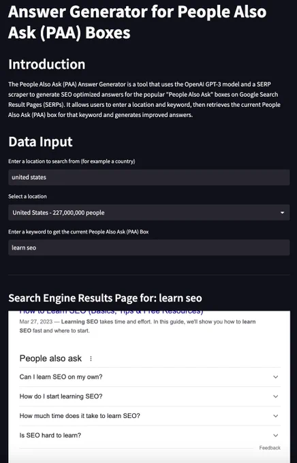The image size is (297, 463).
Task: Click the Data Input section heading
Action: (x=40, y=142)
